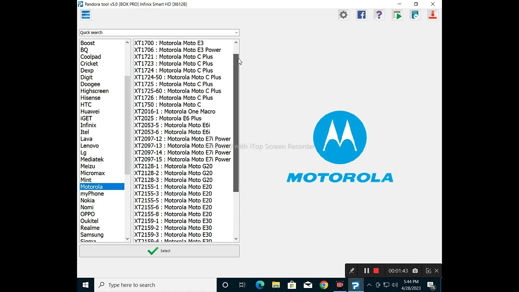519x292 pixels.
Task: Open settings gear icon
Action: click(343, 15)
